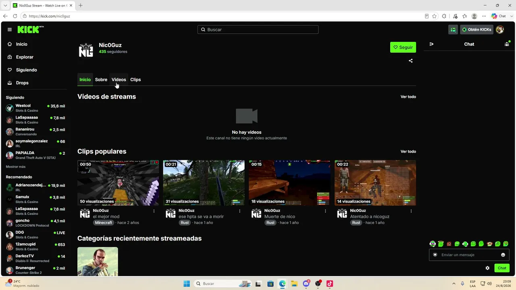The image size is (516, 290).
Task: Click the shield badge in chat input
Action: click(435, 255)
